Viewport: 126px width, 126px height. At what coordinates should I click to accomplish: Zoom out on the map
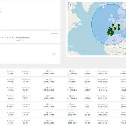(70, 8)
